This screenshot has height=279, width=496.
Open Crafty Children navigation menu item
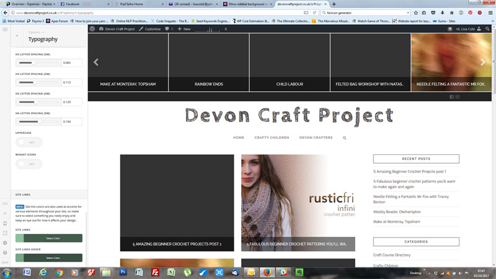tap(272, 138)
